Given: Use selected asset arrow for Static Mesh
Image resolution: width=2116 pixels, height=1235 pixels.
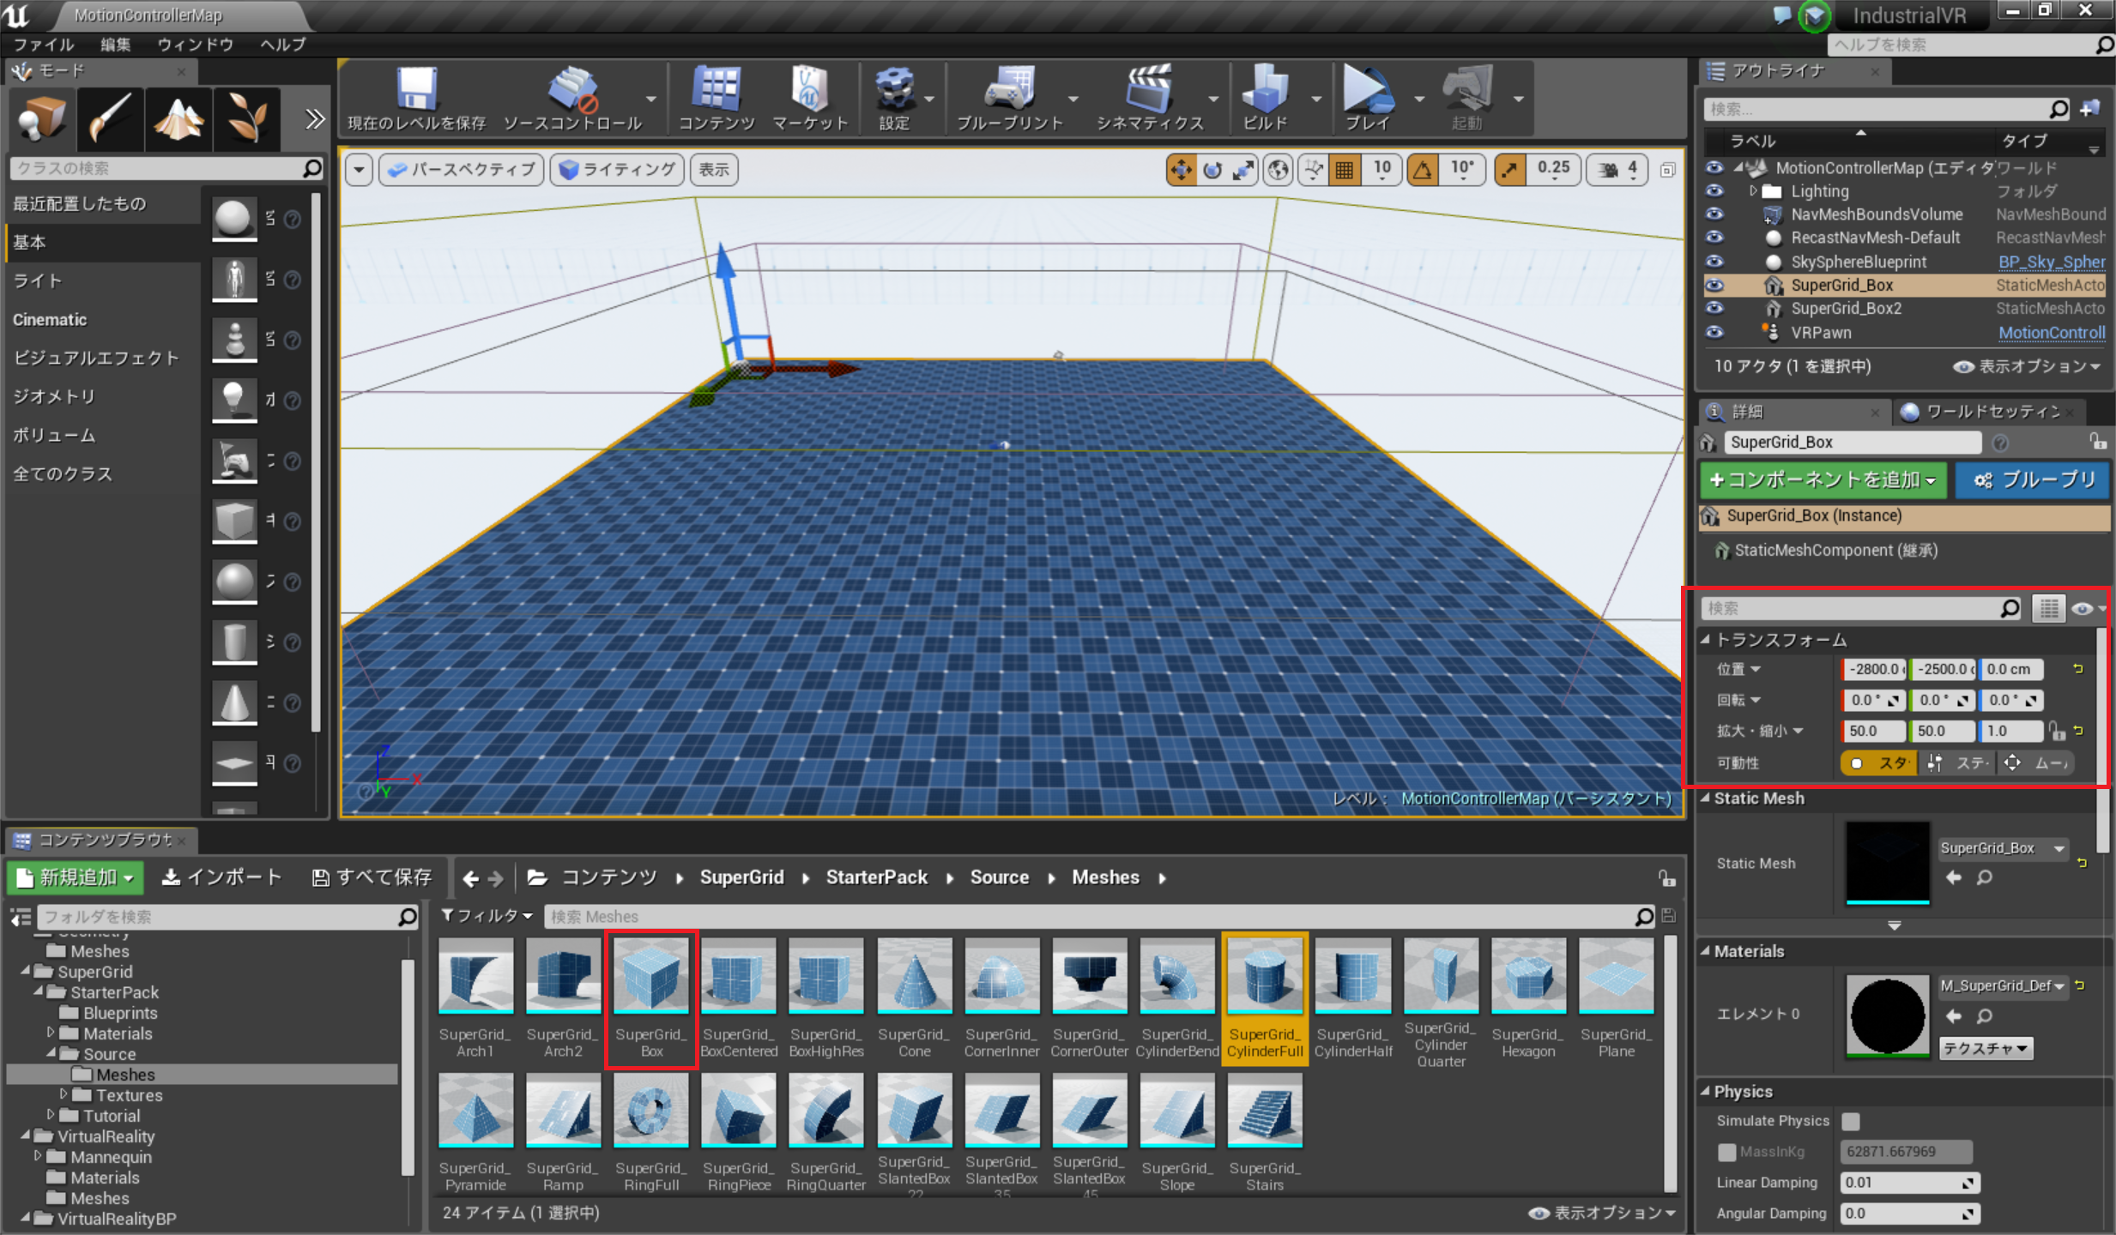Looking at the screenshot, I should pyautogui.click(x=1954, y=877).
